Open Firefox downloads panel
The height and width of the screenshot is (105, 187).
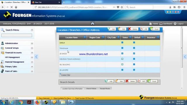[x=170, y=7]
